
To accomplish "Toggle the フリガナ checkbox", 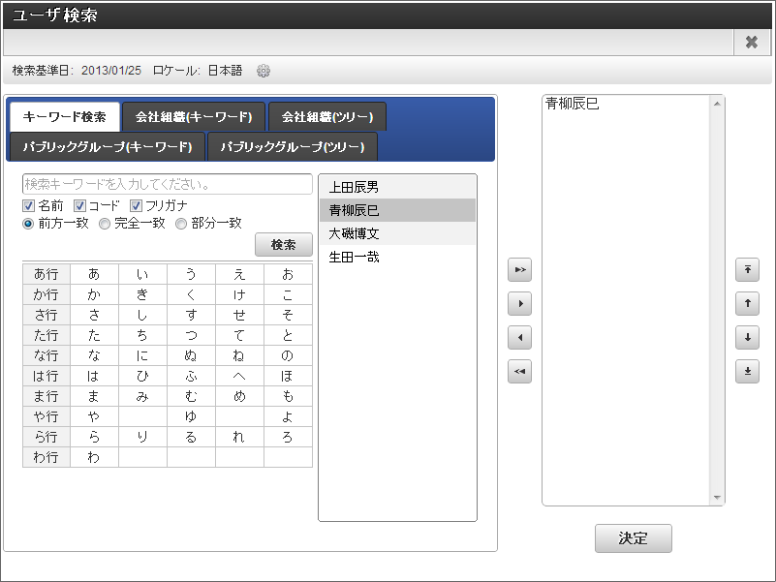I will point(136,205).
